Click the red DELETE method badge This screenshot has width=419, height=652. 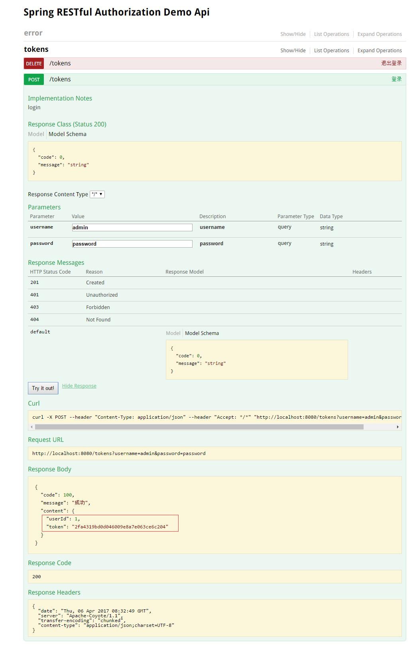(x=34, y=63)
